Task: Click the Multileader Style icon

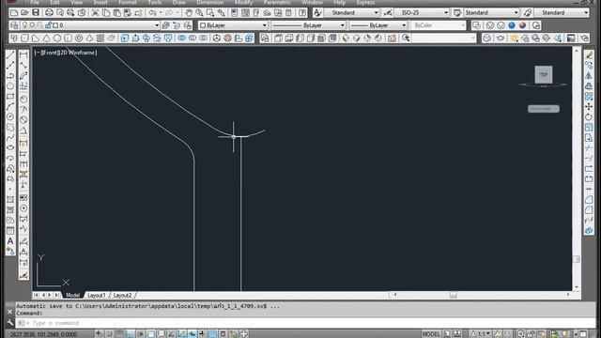Action: (528, 12)
